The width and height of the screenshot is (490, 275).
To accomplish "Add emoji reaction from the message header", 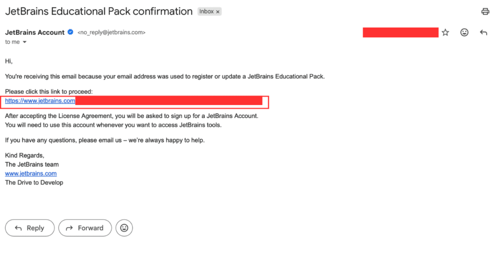I will click(464, 32).
